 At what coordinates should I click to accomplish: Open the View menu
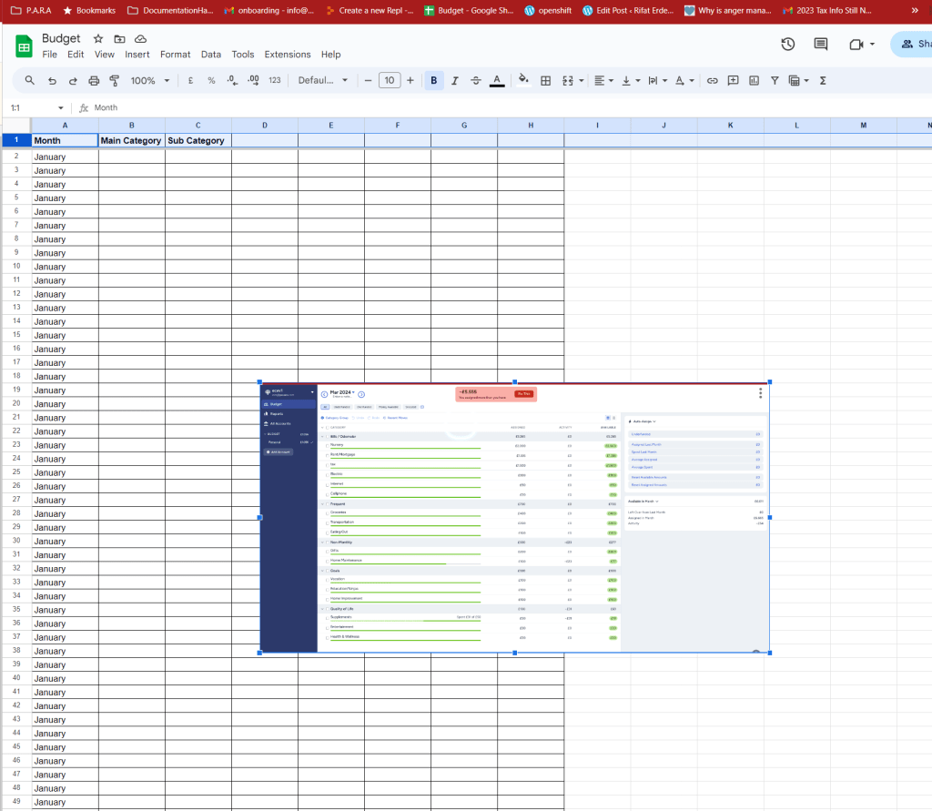(104, 54)
